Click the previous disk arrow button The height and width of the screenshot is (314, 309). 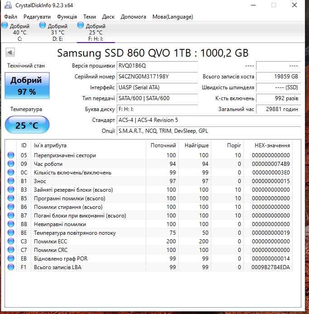[10, 53]
